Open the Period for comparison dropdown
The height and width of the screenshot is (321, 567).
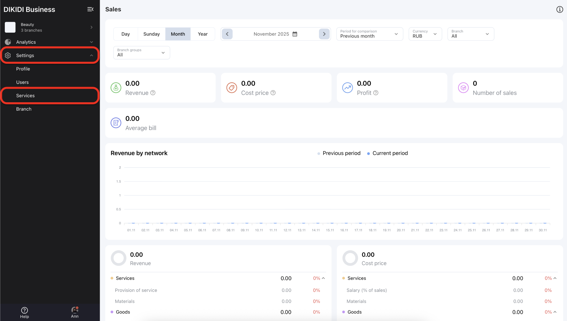point(369,34)
